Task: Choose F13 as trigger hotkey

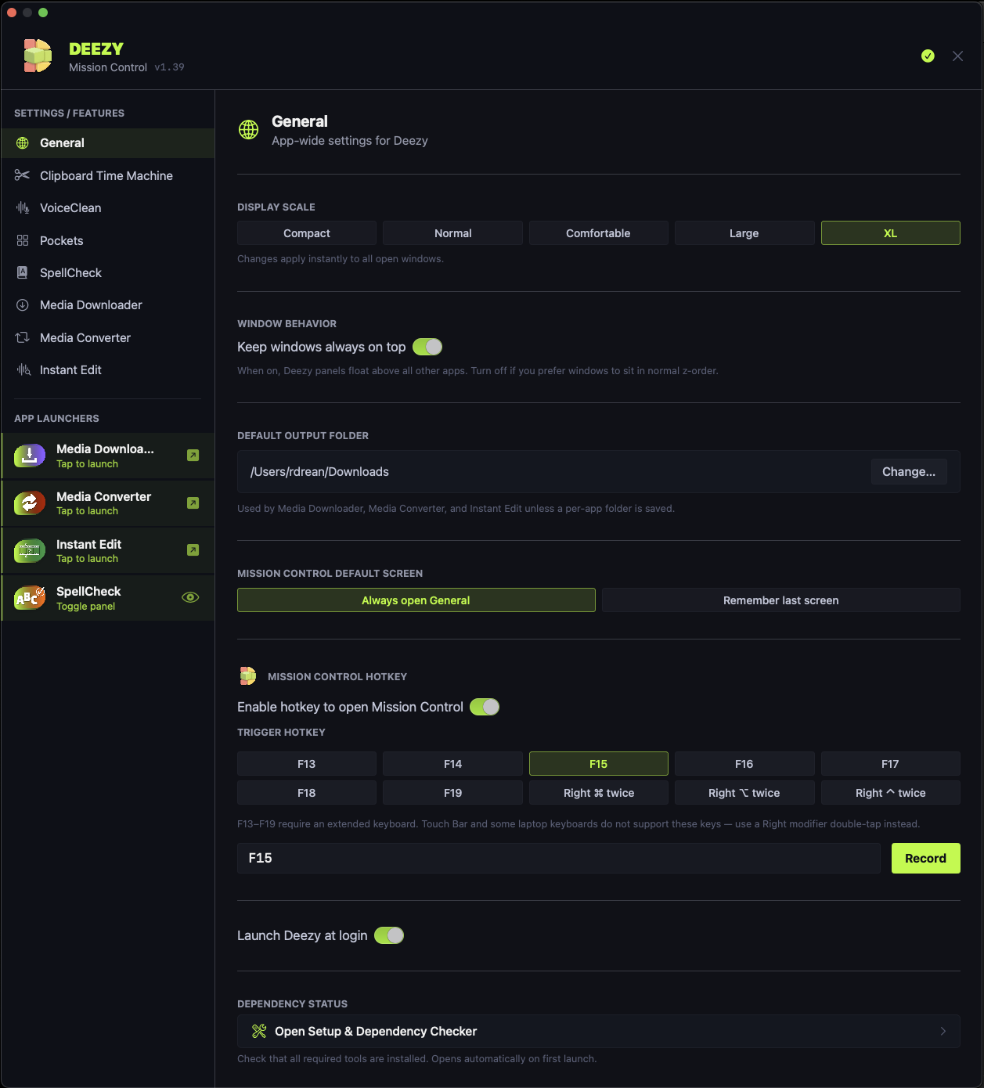Action: [x=307, y=764]
